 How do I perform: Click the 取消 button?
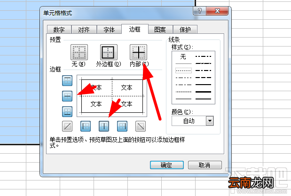[204, 165]
